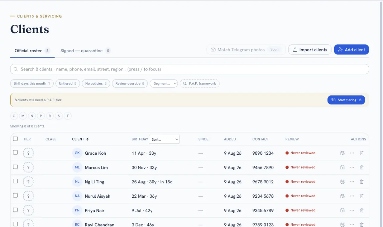Focus the Search 8 clients field
Viewport: 383px width, 227px height.
click(189, 69)
